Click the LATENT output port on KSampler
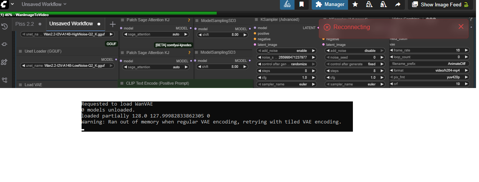This screenshot has height=182, width=479. coord(318,28)
